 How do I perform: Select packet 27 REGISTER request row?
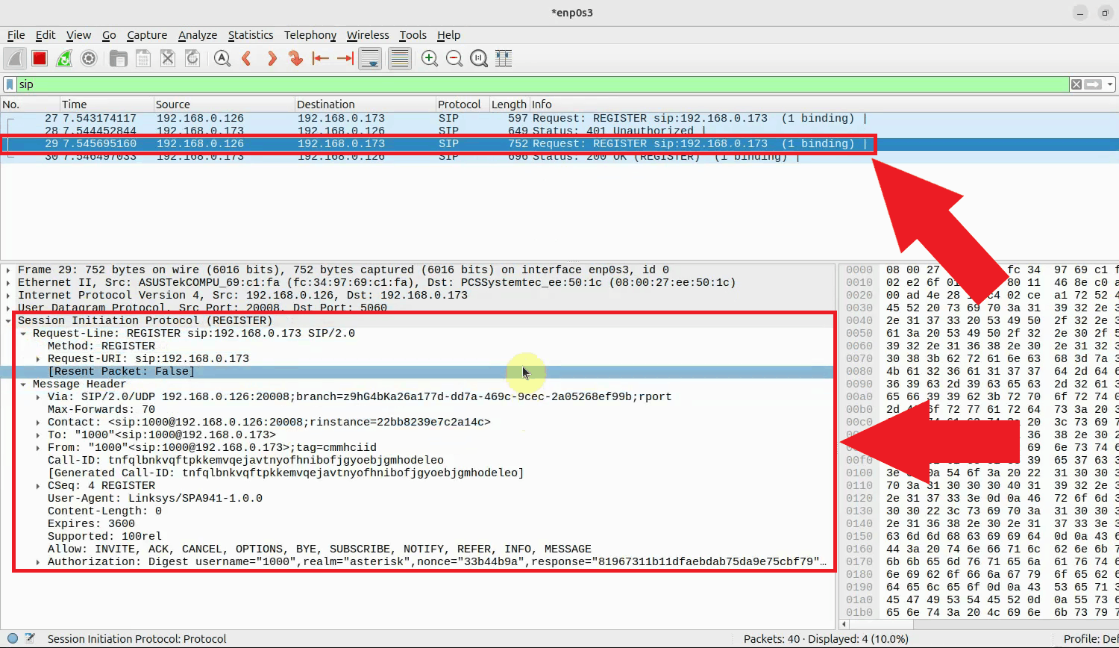(559, 118)
